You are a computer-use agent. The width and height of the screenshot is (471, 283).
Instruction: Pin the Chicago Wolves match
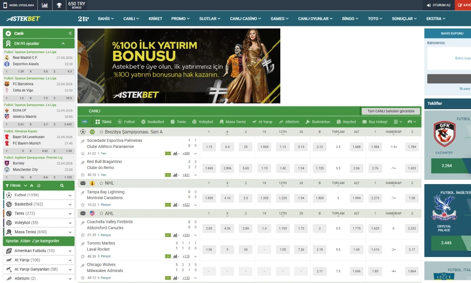pyautogui.click(x=83, y=266)
